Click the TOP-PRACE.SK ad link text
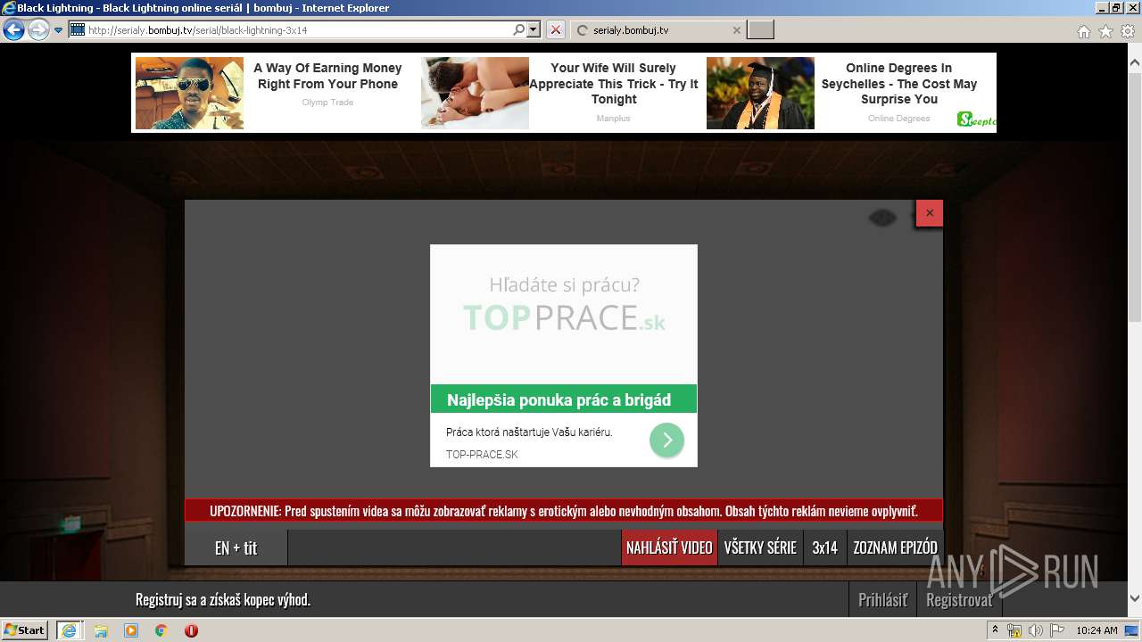 [482, 455]
